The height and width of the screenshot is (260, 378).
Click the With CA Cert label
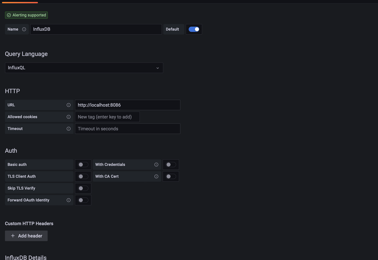[107, 176]
